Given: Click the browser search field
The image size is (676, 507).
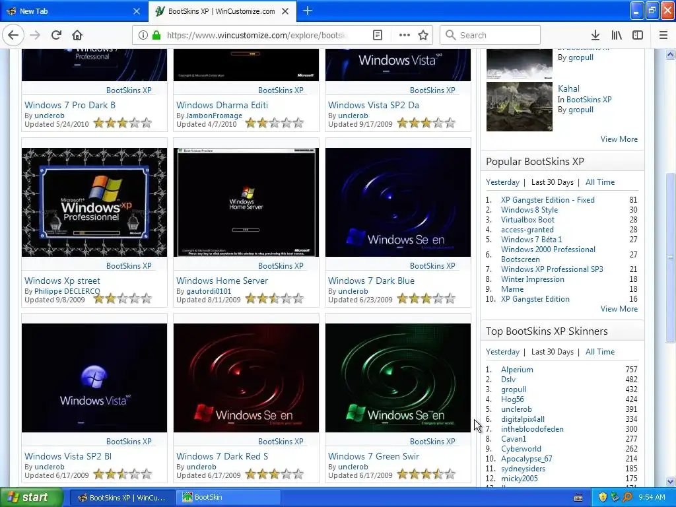Looking at the screenshot, I should (x=490, y=35).
